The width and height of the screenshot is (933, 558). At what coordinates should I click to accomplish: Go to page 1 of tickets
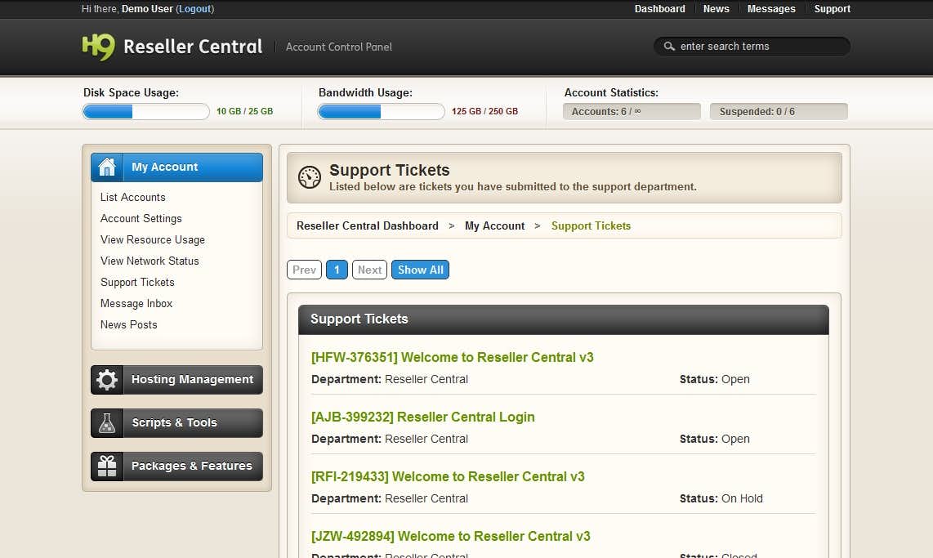(337, 270)
